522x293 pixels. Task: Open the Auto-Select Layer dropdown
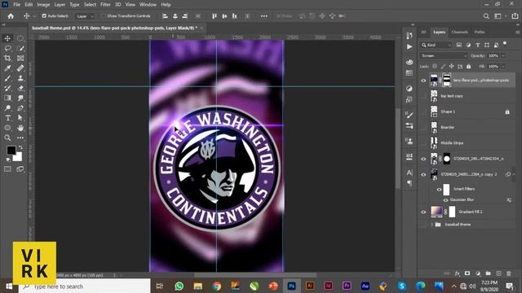85,16
